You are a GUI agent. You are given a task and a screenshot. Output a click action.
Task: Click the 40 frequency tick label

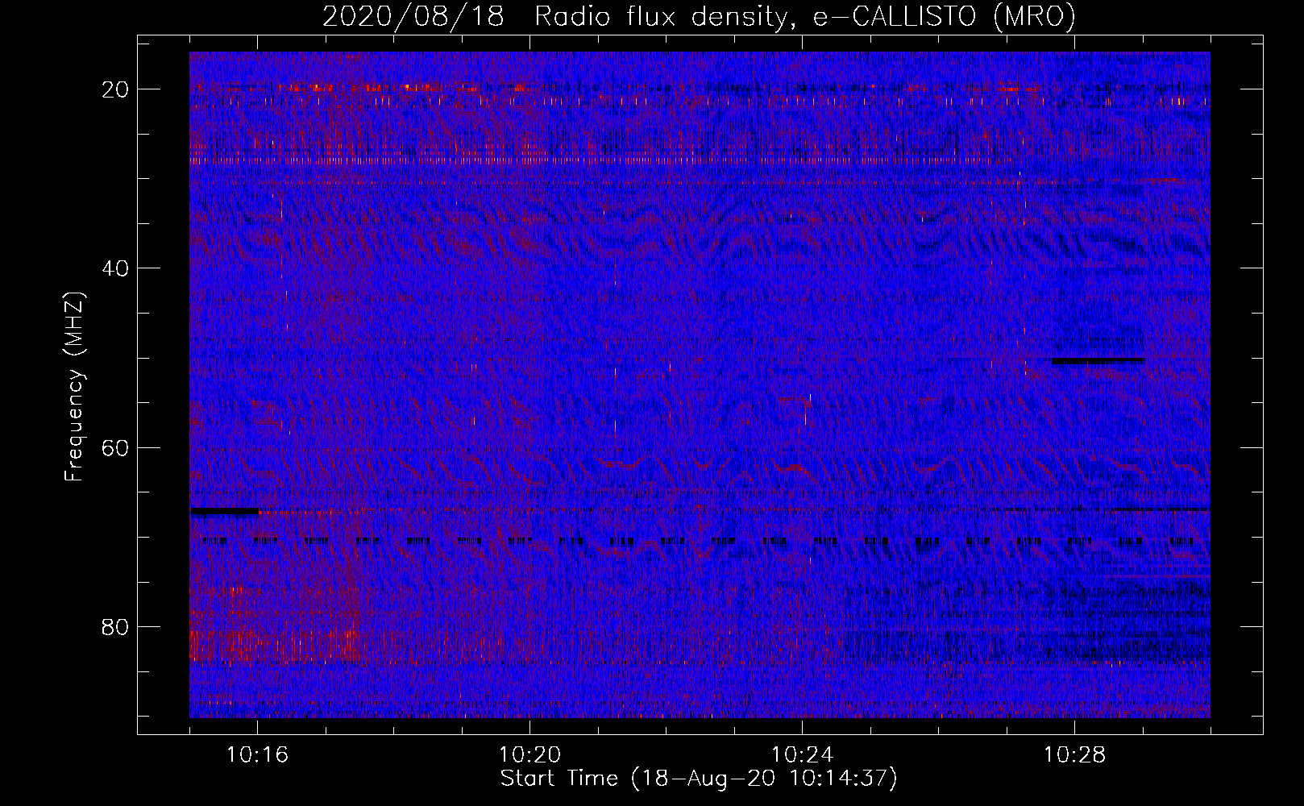click(115, 268)
